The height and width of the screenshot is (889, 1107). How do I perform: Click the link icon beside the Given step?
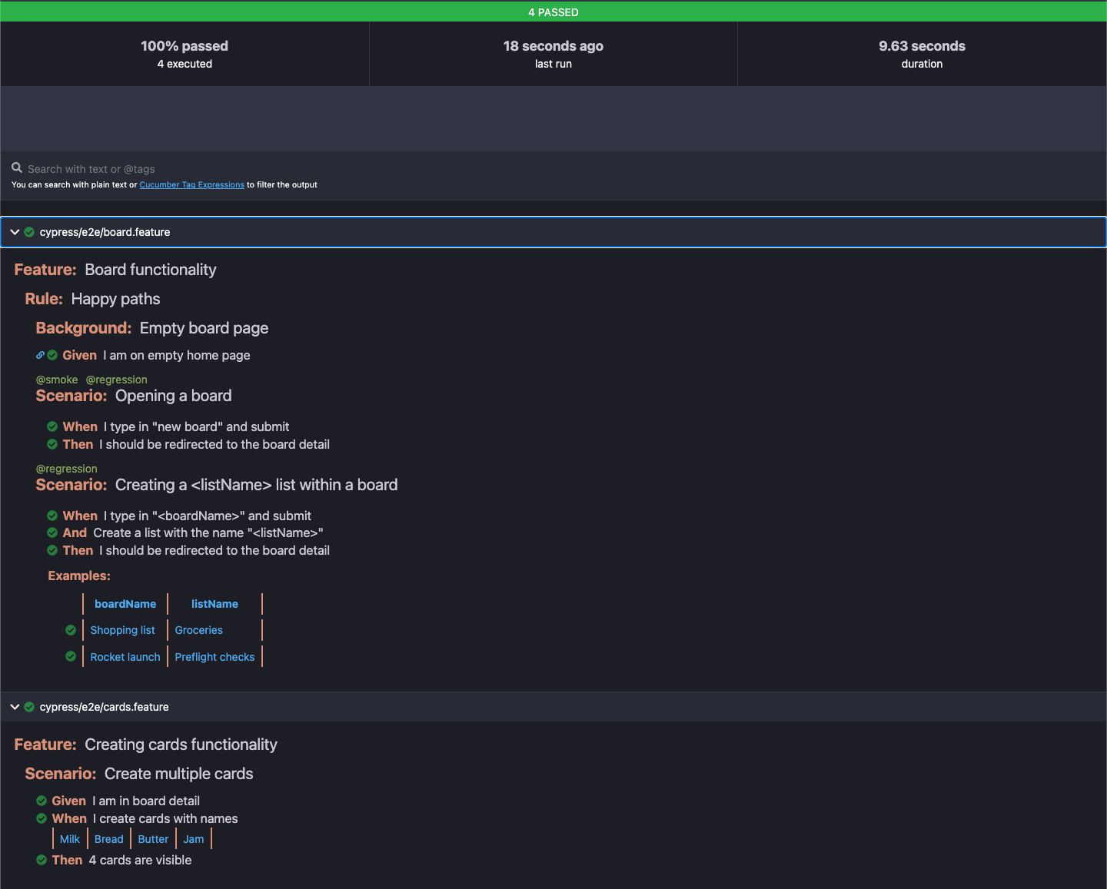pyautogui.click(x=40, y=355)
